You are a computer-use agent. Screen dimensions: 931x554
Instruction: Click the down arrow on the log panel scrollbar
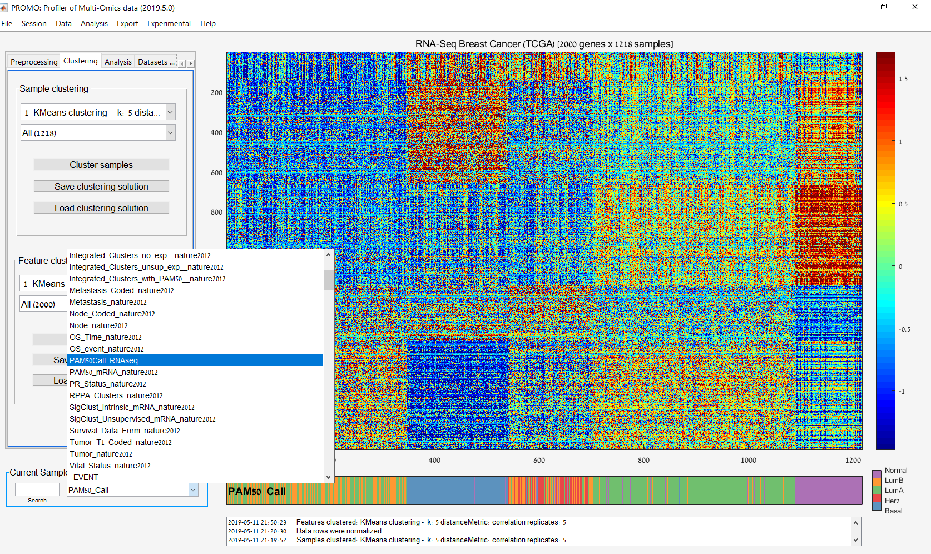coord(855,541)
